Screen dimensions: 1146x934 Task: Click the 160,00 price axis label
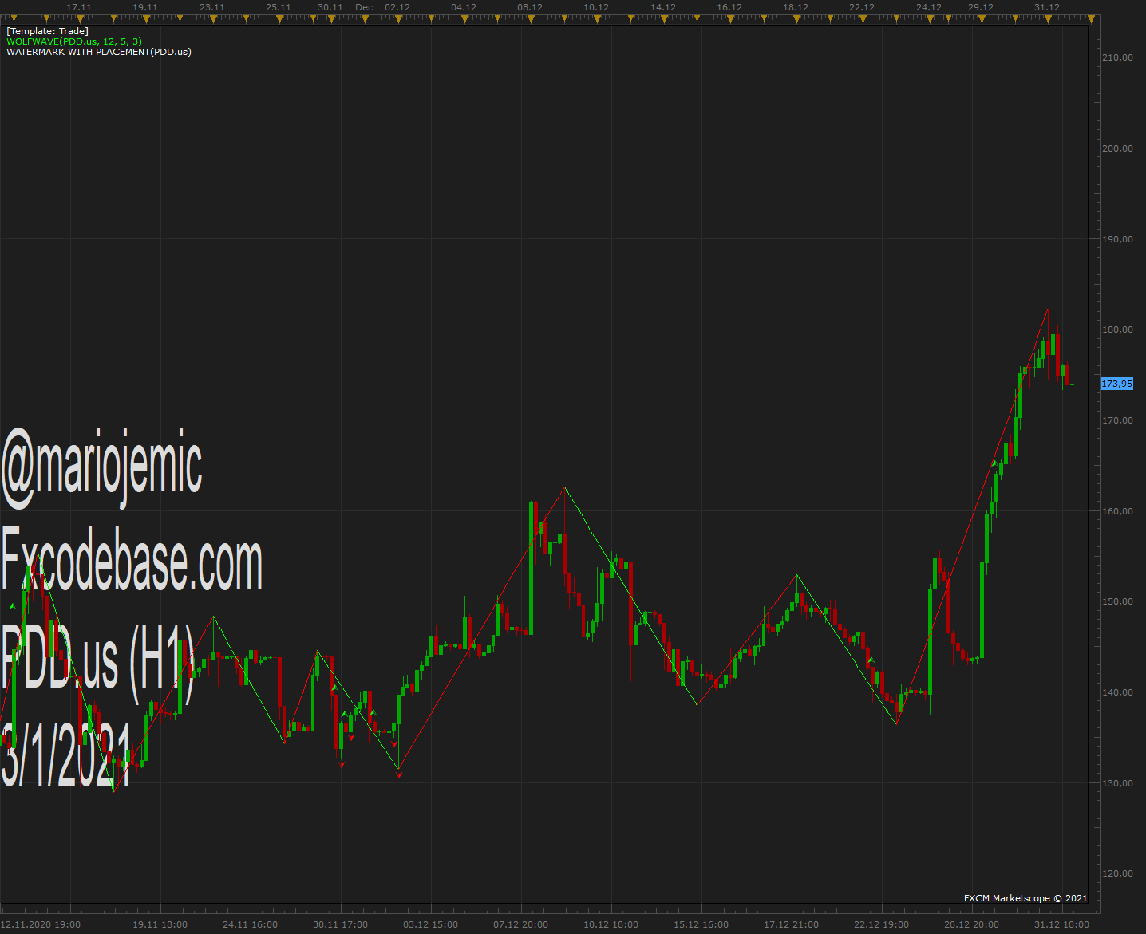point(1117,511)
